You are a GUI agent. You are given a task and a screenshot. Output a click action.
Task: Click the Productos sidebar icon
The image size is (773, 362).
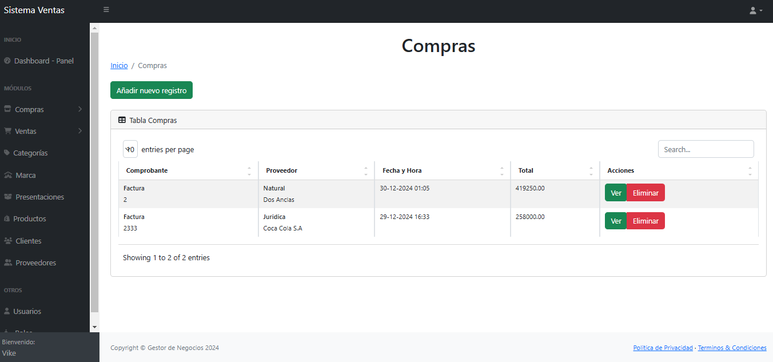[x=7, y=219]
